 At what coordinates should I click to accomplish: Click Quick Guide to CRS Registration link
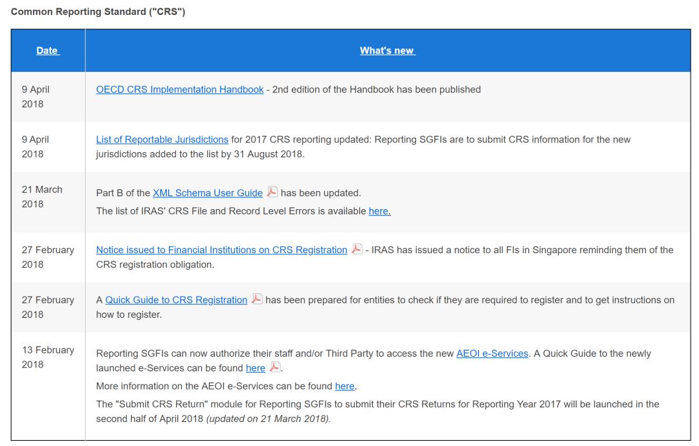(x=176, y=300)
